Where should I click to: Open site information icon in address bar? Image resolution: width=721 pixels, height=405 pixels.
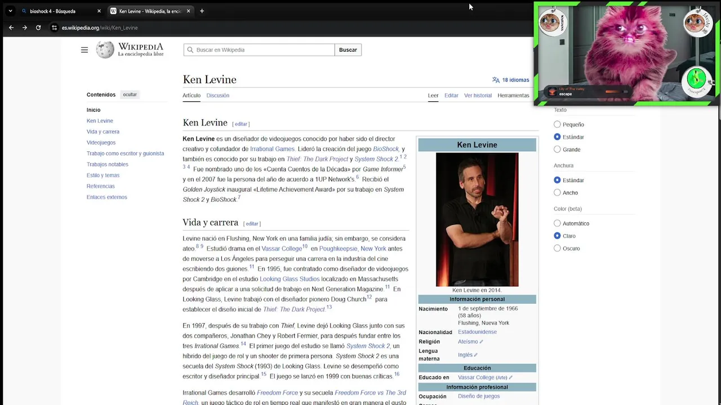point(54,28)
